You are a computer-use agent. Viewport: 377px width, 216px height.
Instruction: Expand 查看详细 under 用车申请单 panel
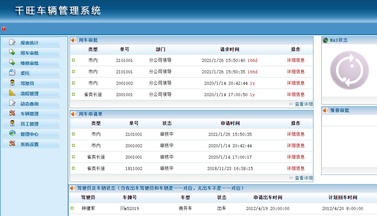(304, 178)
